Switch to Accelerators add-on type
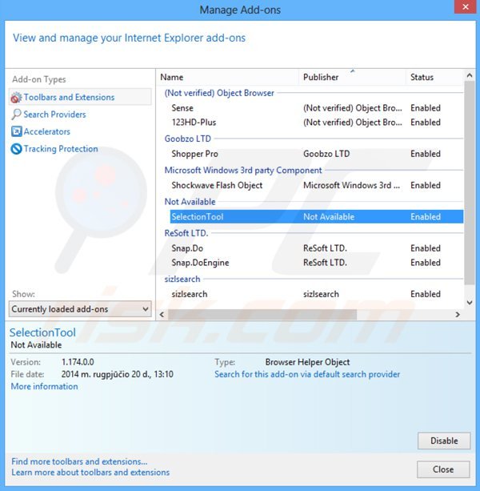Viewport: 480px width, 491px height. (47, 131)
